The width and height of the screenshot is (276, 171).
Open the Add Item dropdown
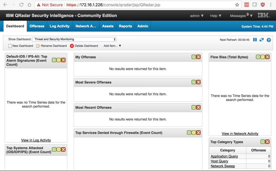(112, 46)
